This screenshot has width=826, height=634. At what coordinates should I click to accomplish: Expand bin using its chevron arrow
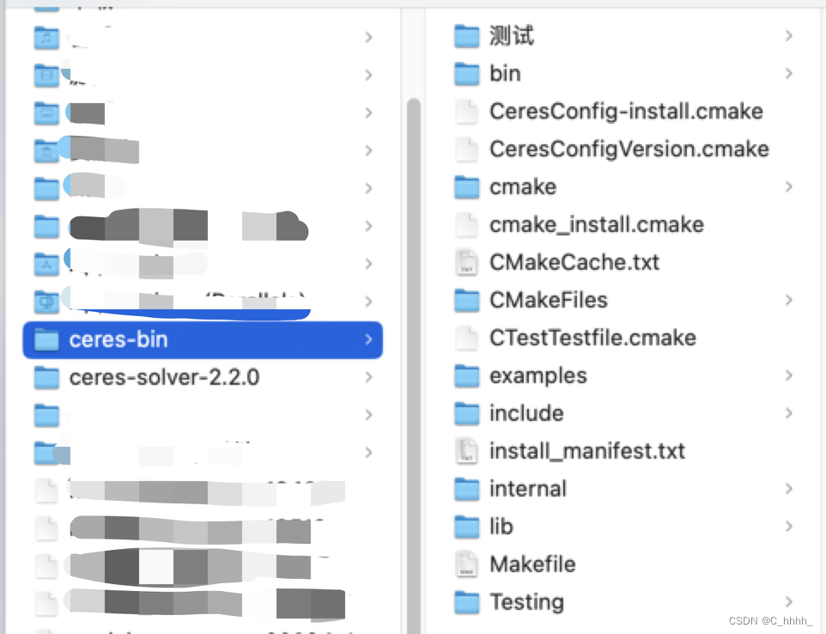[788, 73]
